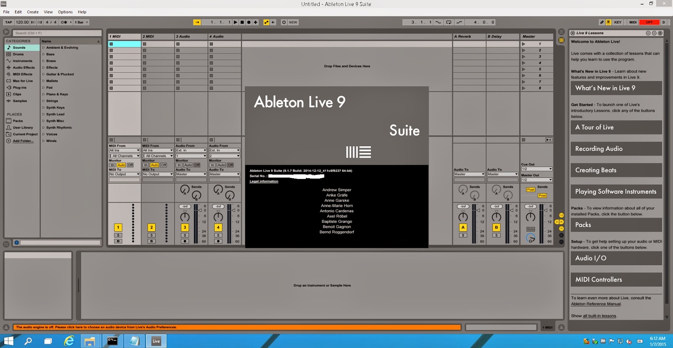Select the Session View selector icon
Image resolution: width=673 pixels, height=348 pixels.
562,40
